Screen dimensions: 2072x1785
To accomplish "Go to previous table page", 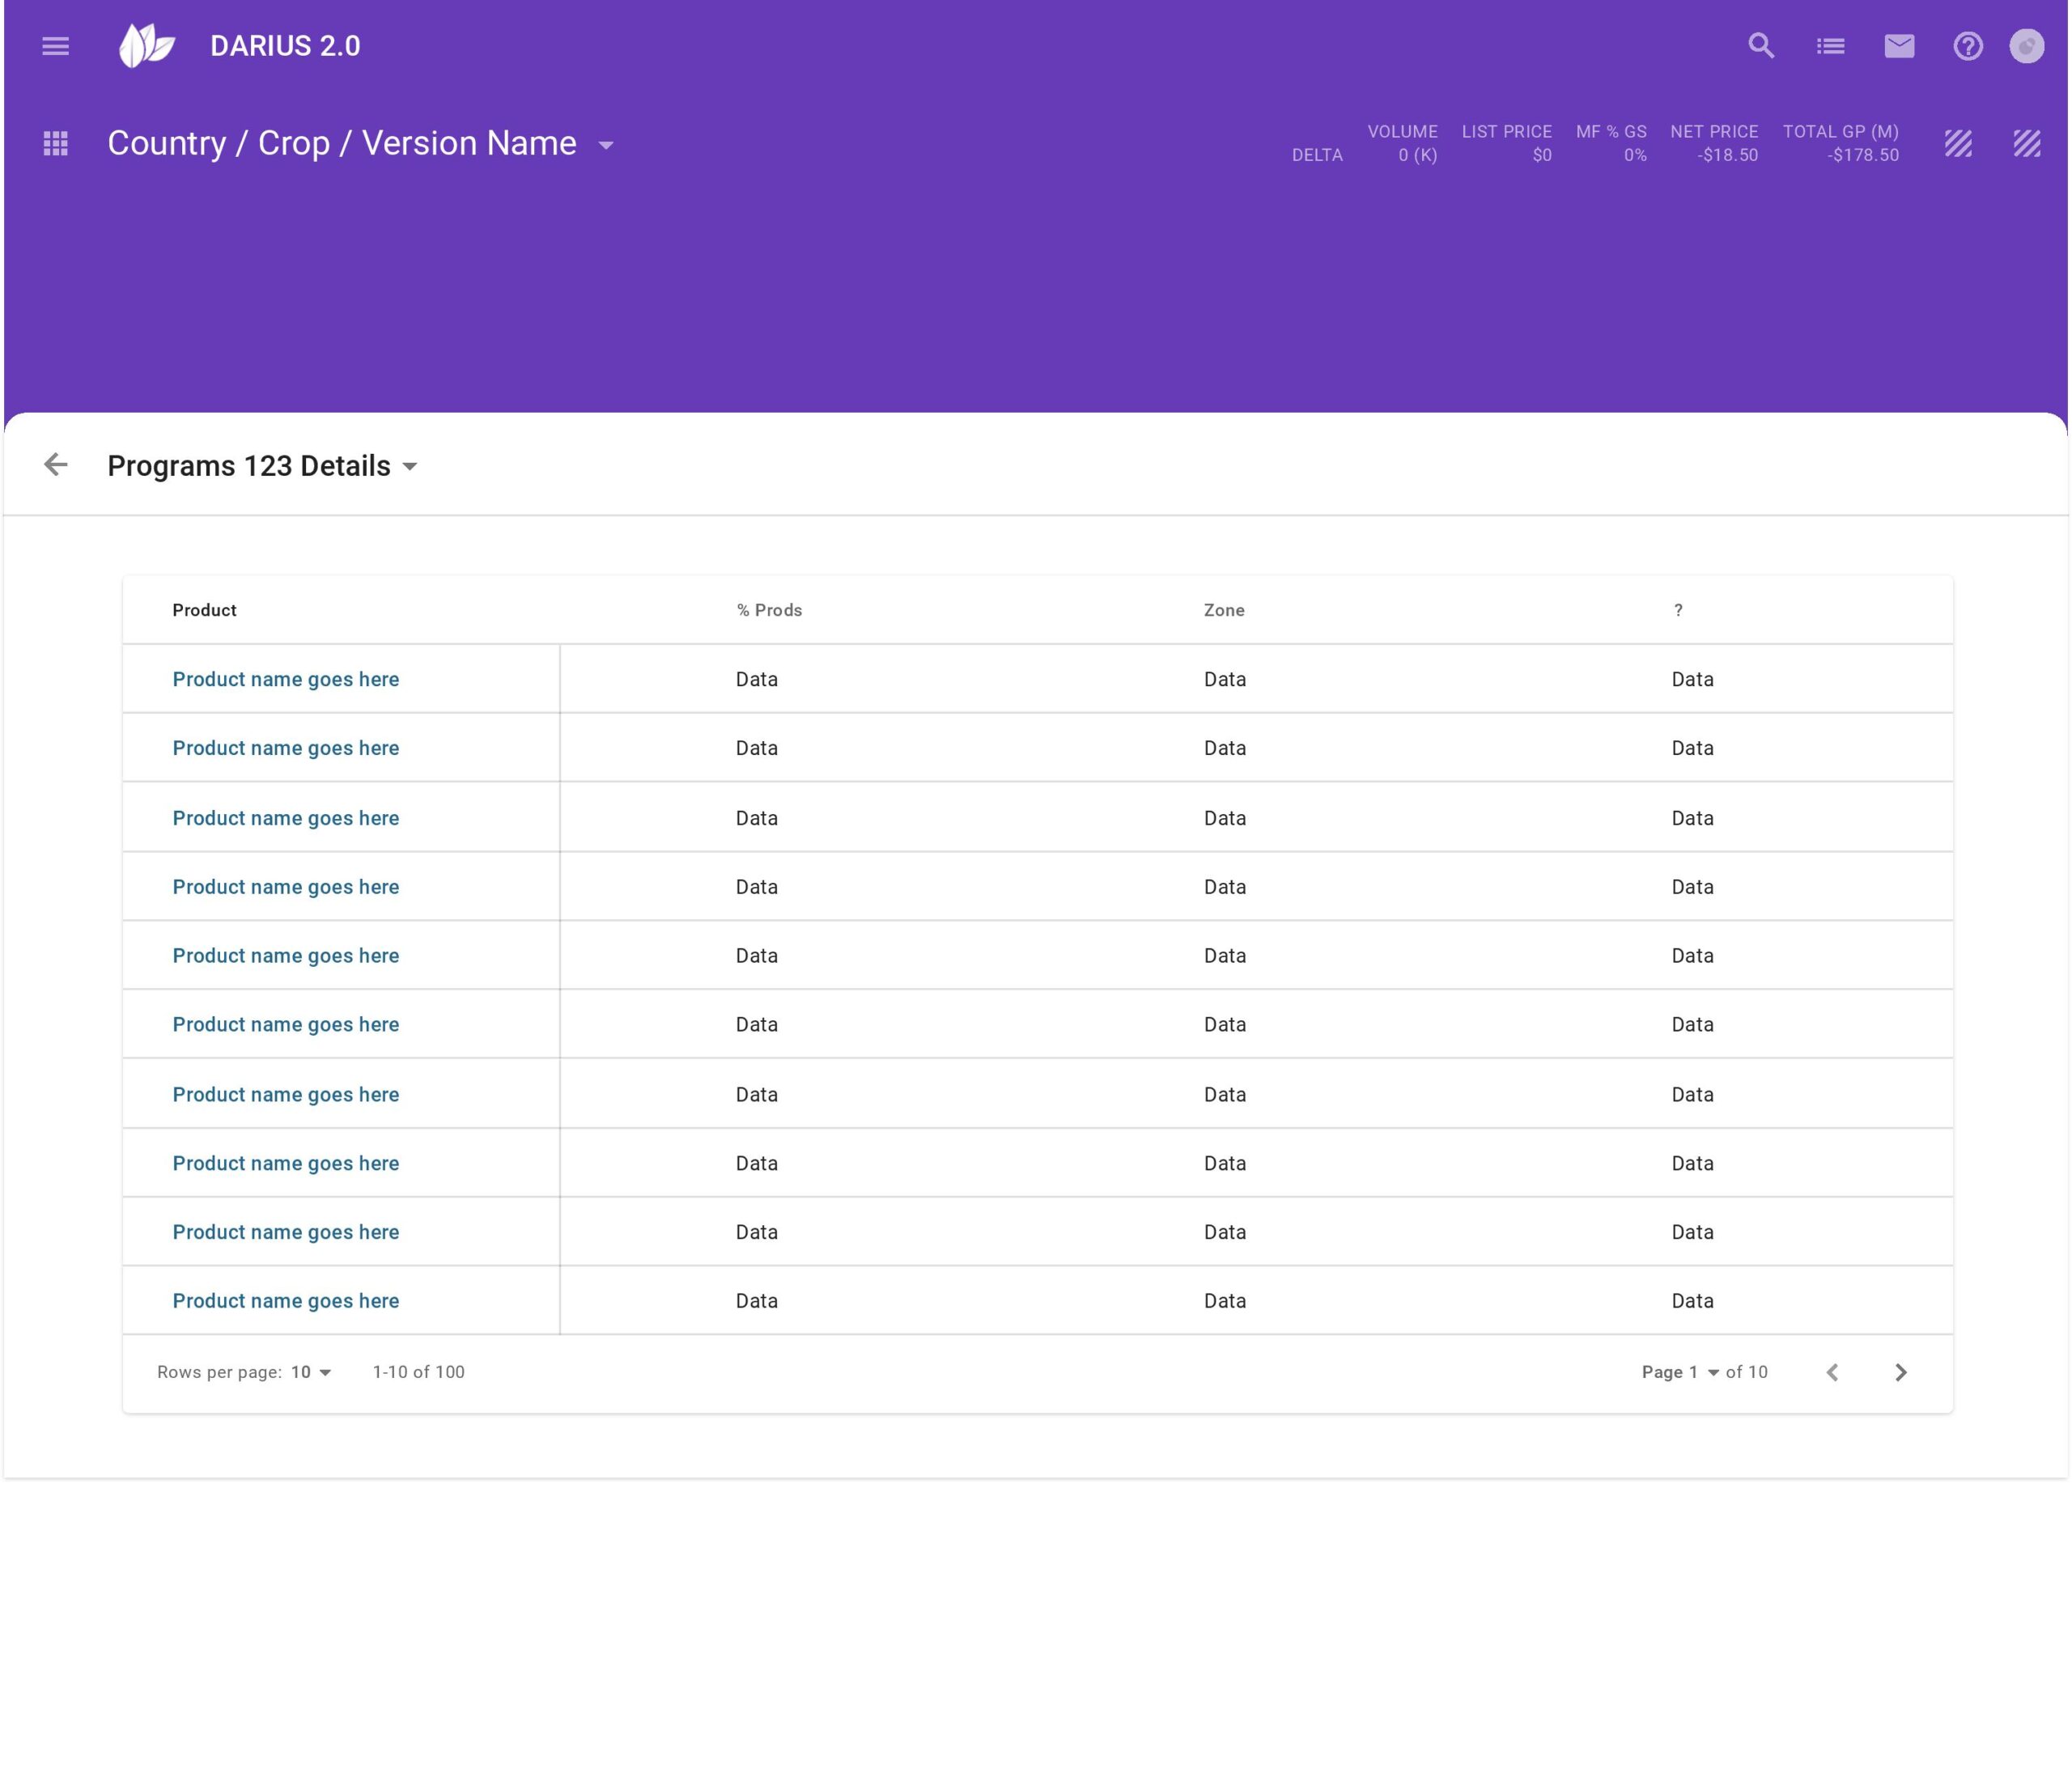I will click(x=1832, y=1372).
